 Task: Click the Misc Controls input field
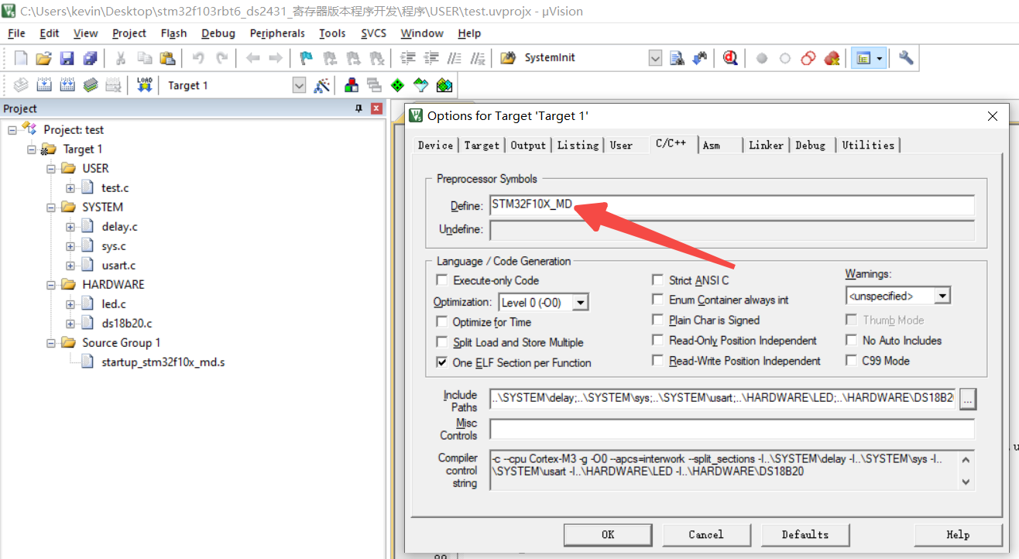(732, 429)
